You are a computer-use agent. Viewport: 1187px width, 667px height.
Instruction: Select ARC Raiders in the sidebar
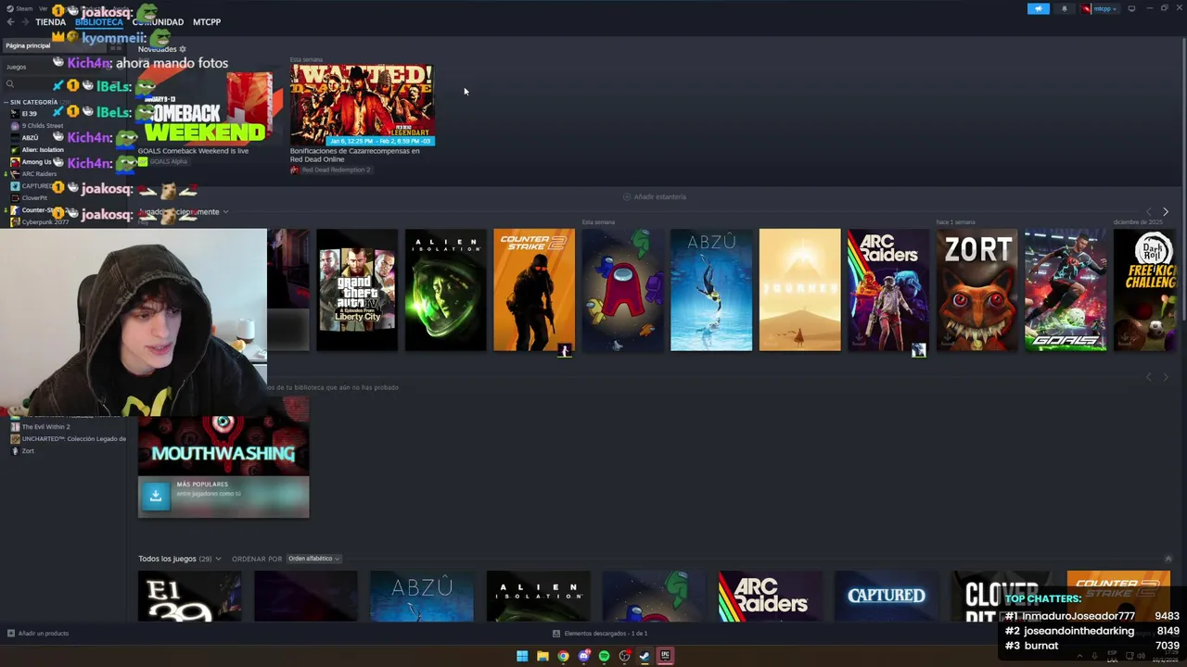[33, 174]
